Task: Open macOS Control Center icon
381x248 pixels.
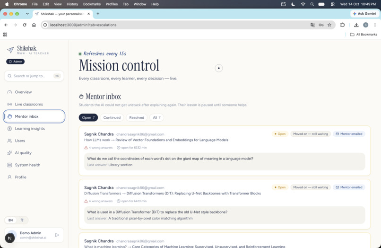Action: [332, 4]
